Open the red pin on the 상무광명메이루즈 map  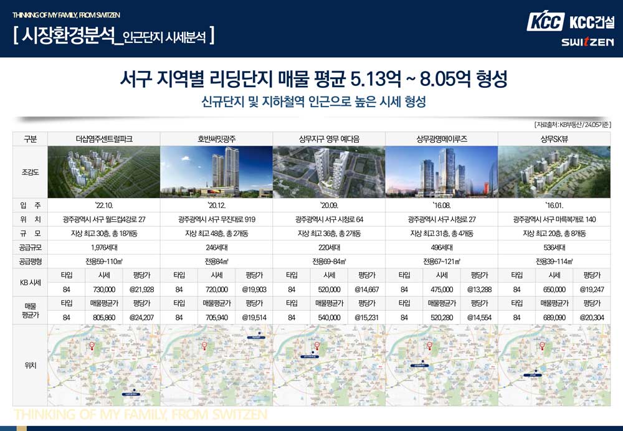coord(430,346)
